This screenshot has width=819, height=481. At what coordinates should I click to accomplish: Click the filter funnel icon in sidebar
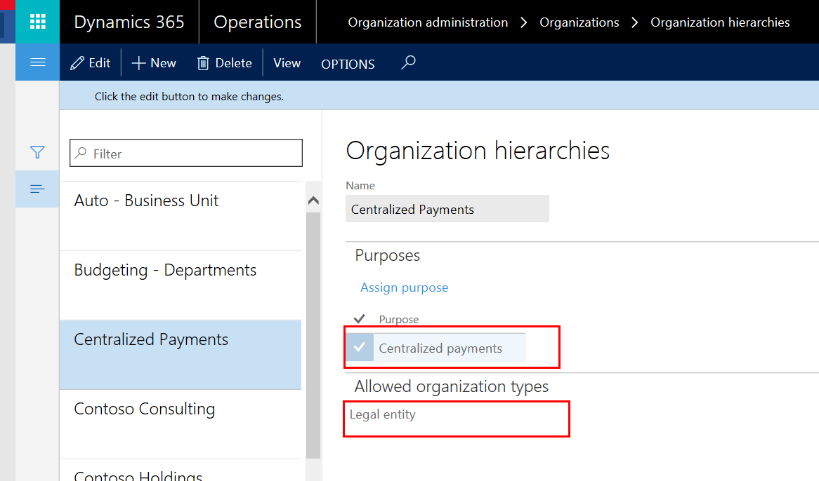click(37, 152)
